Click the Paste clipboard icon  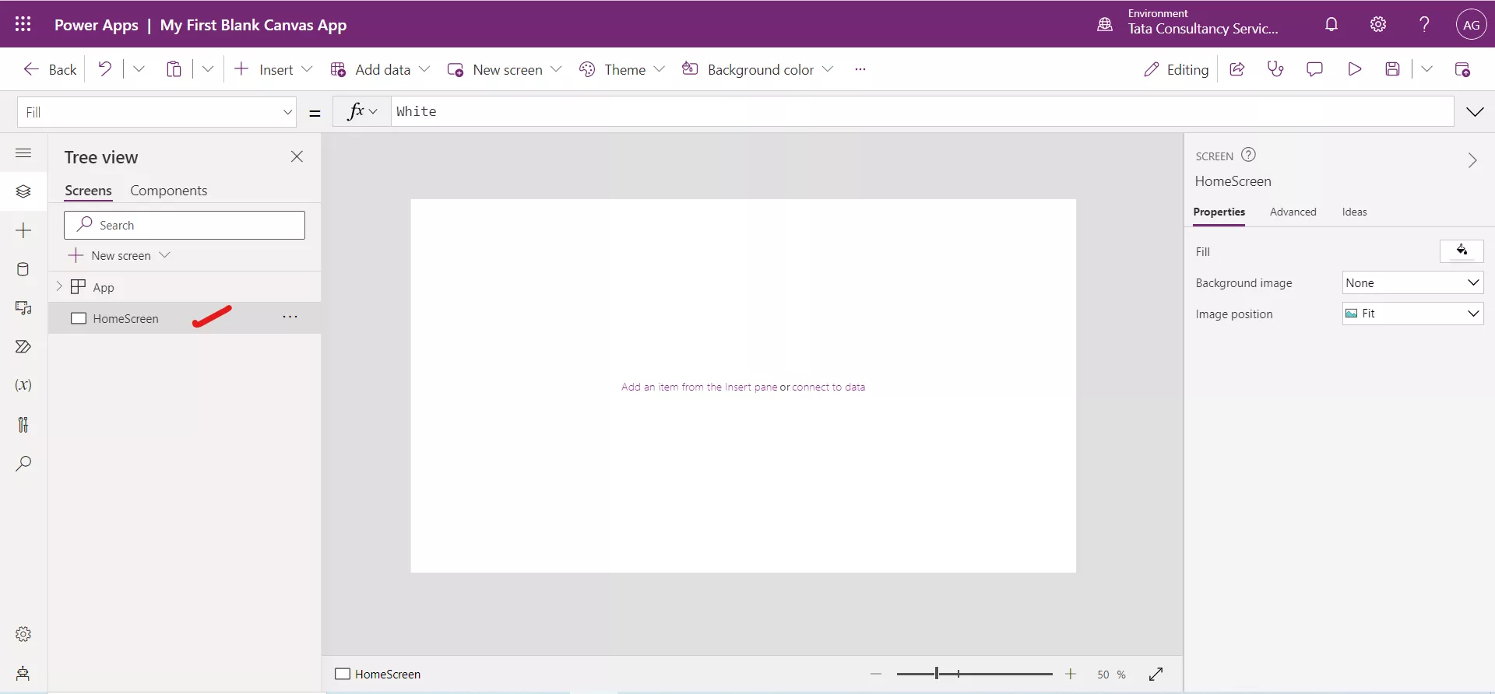coord(174,69)
